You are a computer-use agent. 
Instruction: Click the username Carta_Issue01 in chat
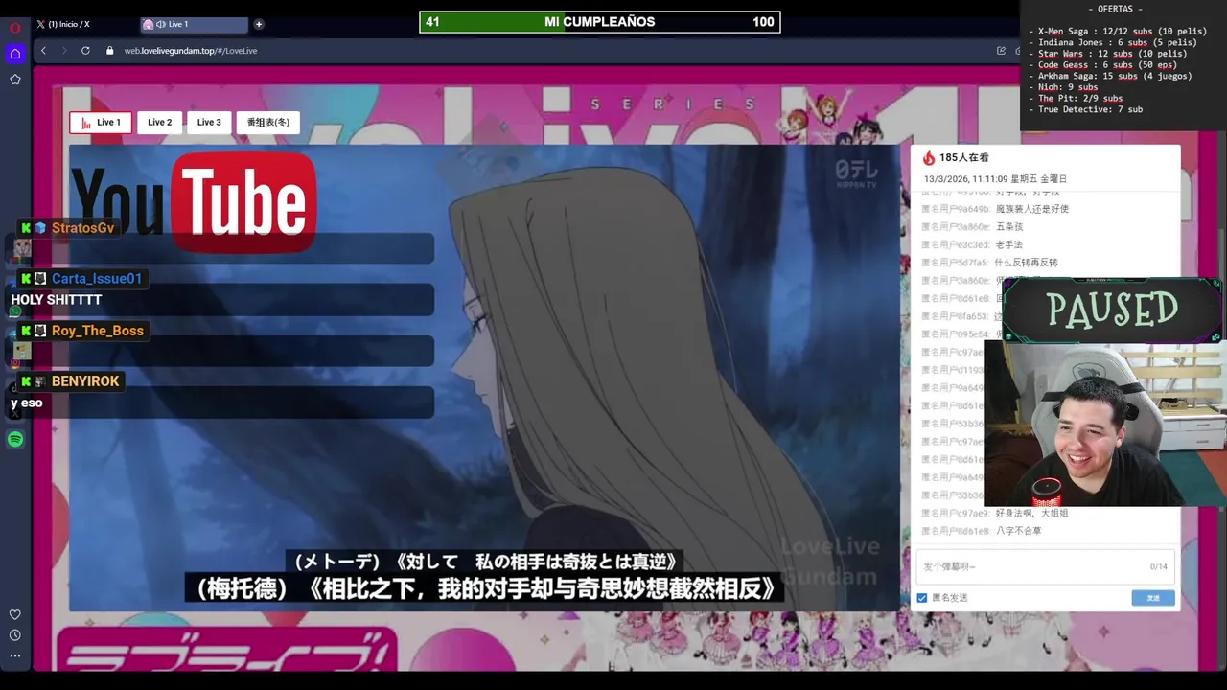pyautogui.click(x=97, y=279)
